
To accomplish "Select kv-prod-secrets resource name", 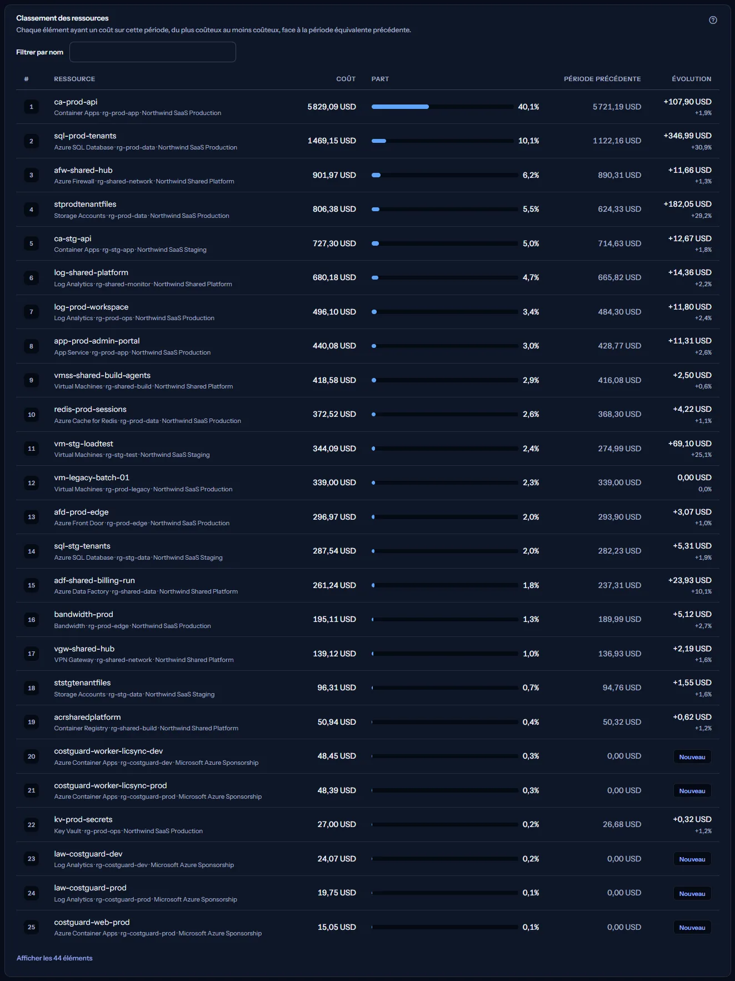I will click(83, 819).
